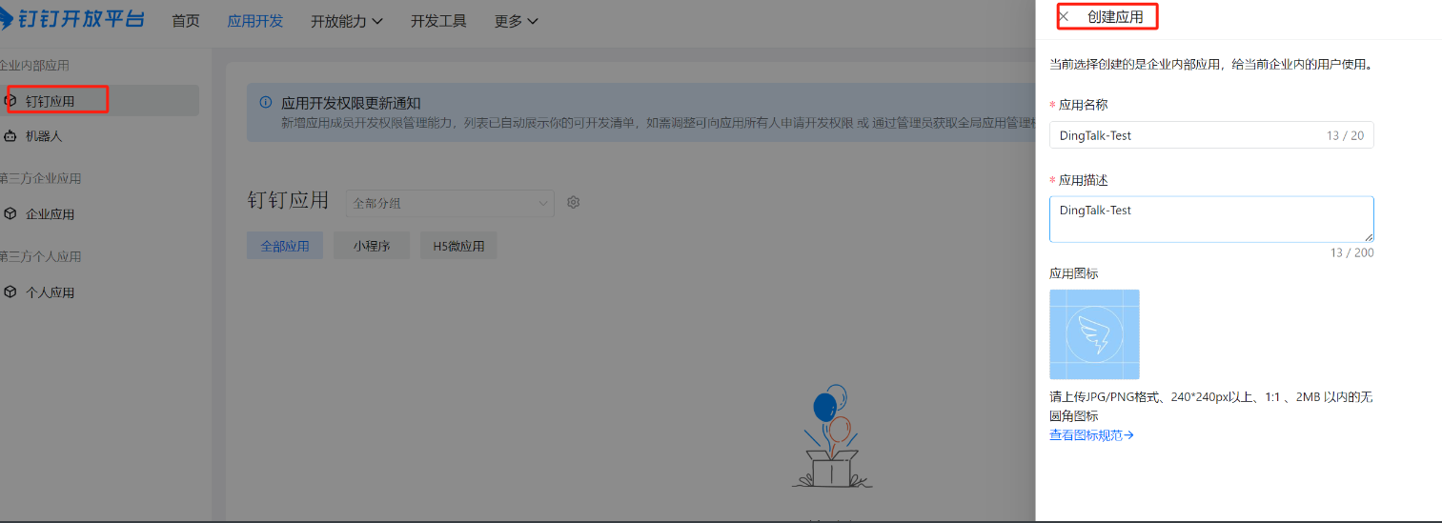Viewport: 1442px width, 523px height.
Task: Select the H5微应用 filter tab
Action: 458,246
